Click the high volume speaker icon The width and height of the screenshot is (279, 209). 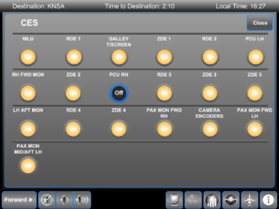pos(82,200)
